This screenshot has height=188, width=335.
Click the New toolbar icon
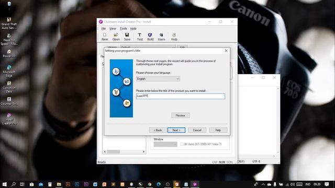click(105, 37)
